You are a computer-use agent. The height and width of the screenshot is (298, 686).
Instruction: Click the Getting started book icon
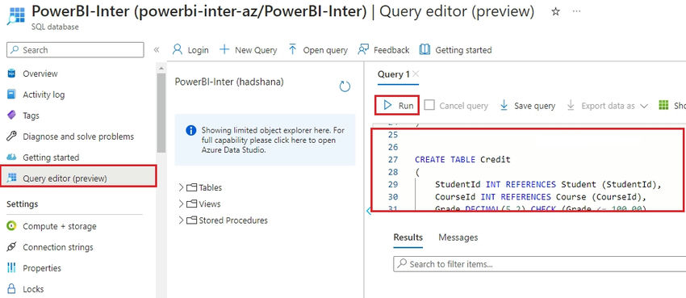(425, 49)
